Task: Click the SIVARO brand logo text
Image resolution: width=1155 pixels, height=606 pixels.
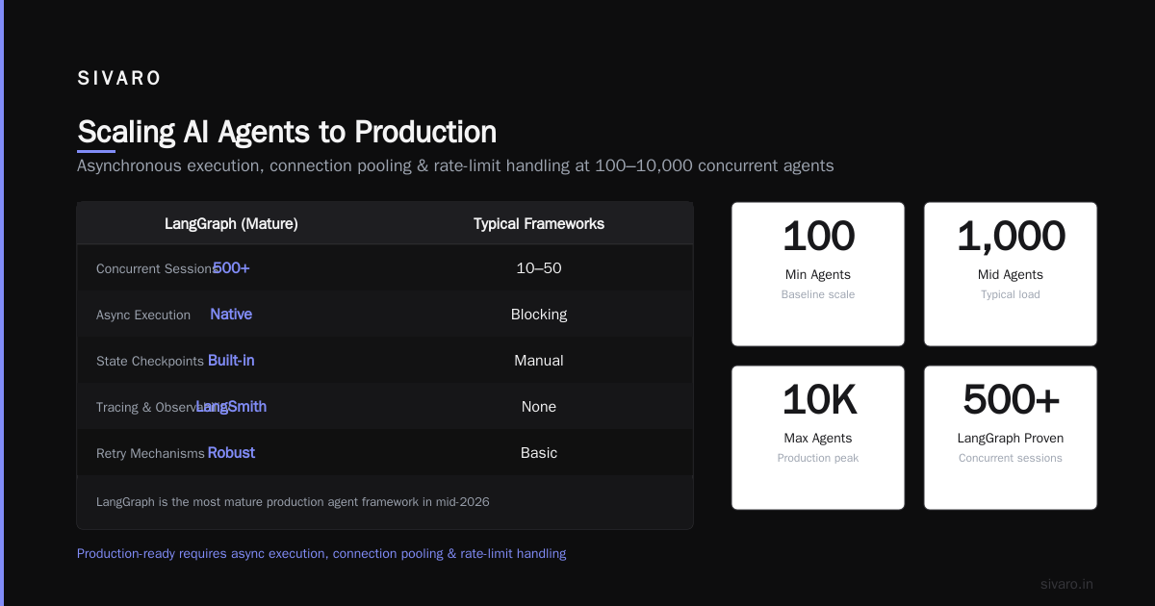Action: pos(119,79)
